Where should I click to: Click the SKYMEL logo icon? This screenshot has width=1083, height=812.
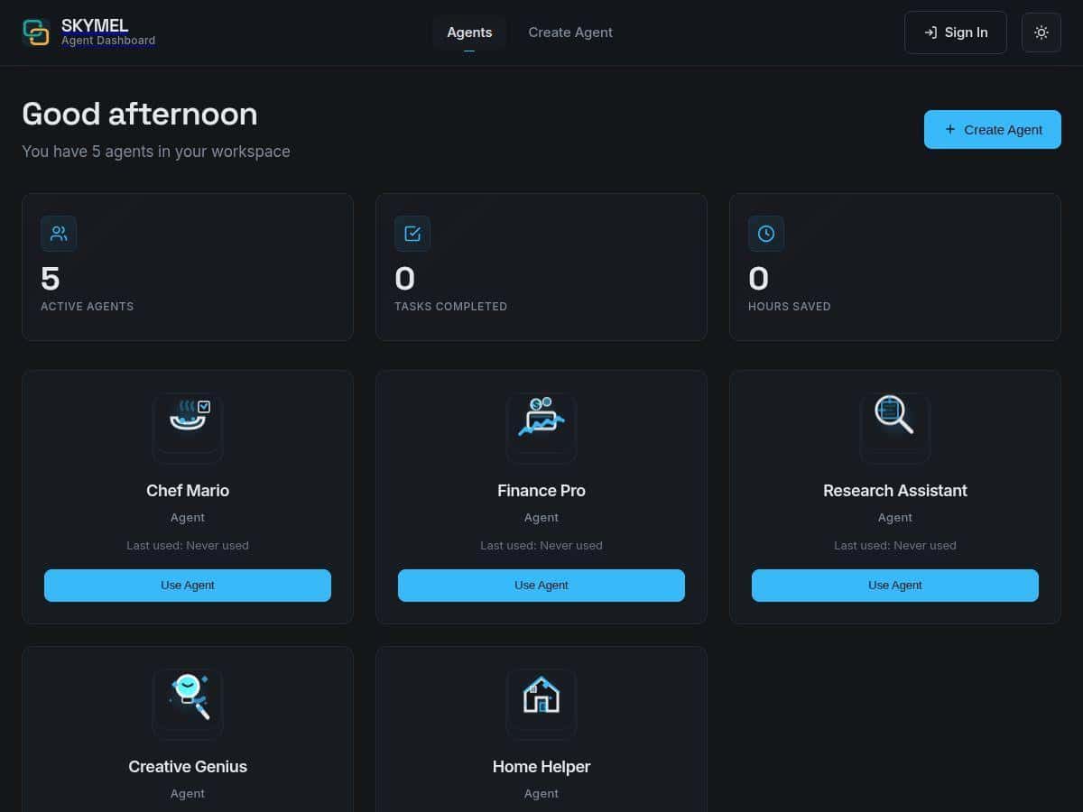coord(36,32)
